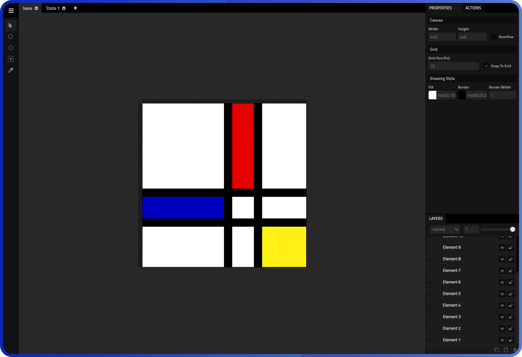The height and width of the screenshot is (357, 522).
Task: Select the Element 9 layer row
Action: (471, 248)
